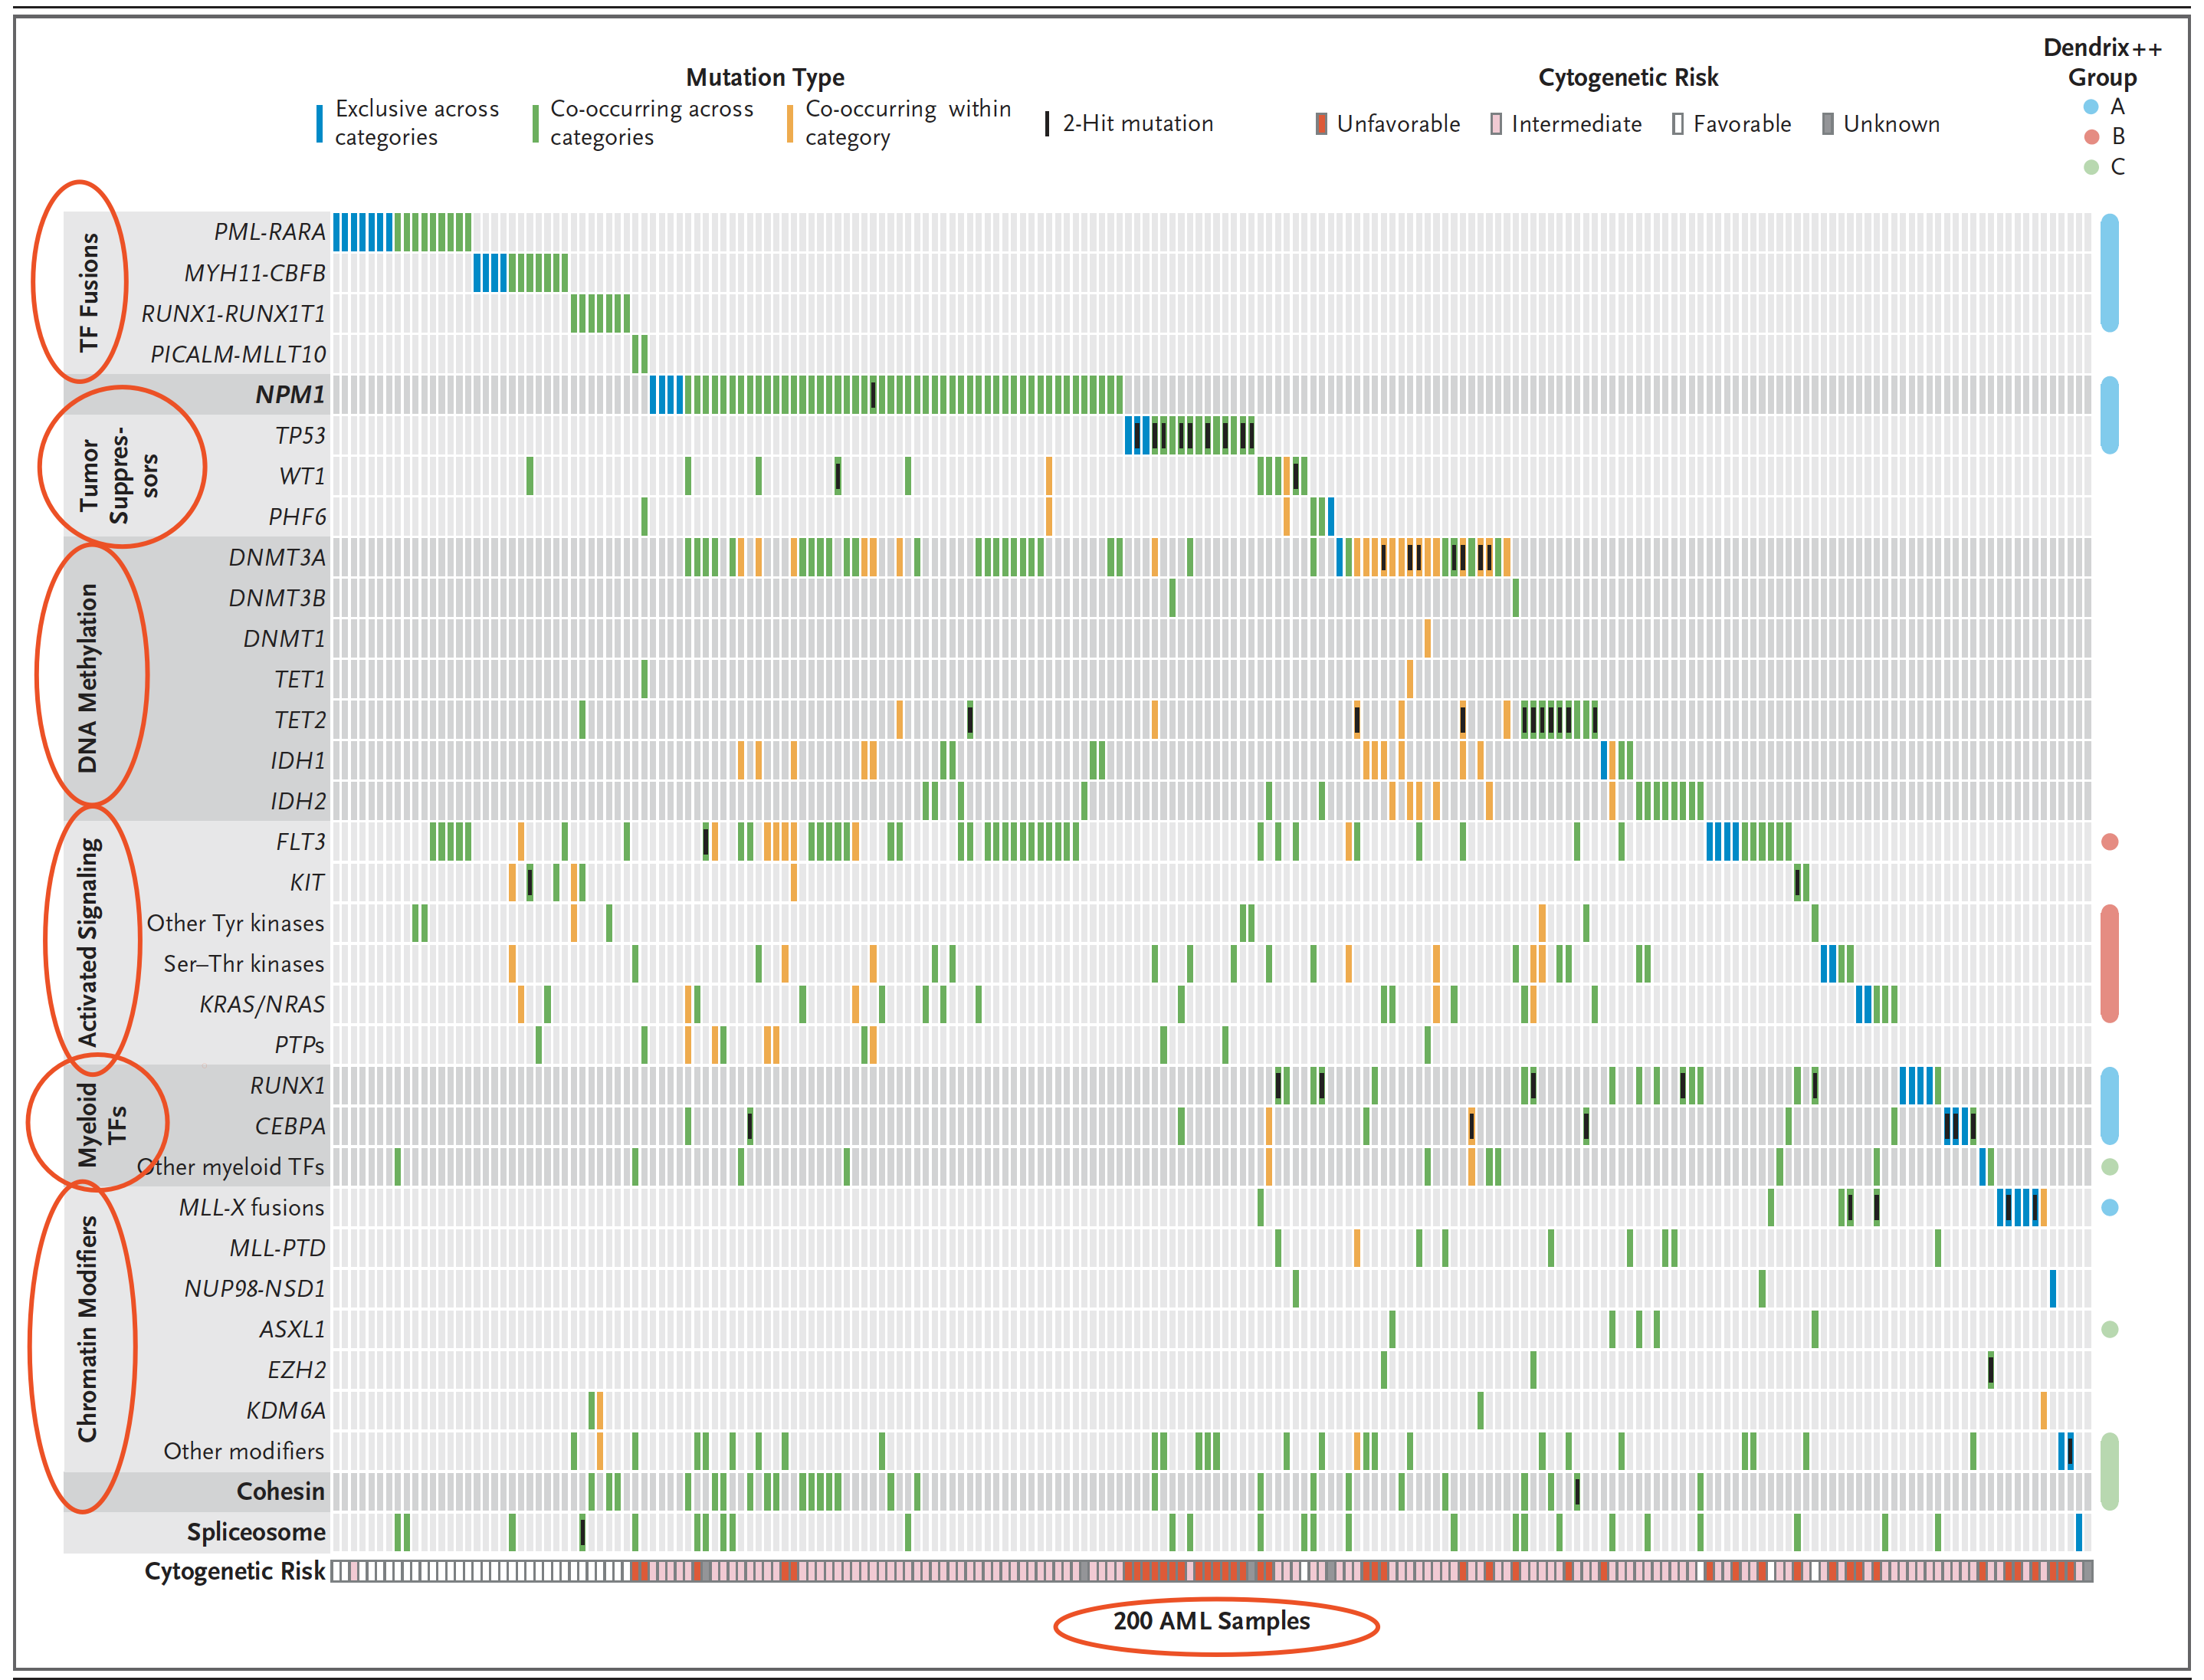
Task: Select the DNMT3A row label
Action: (x=277, y=558)
